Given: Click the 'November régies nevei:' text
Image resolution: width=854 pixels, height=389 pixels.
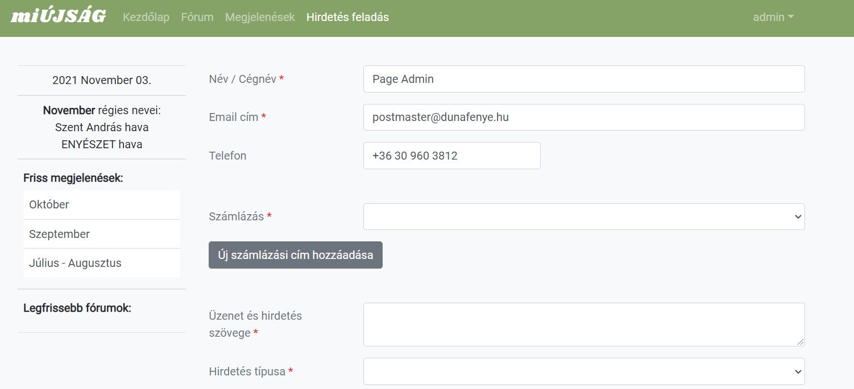Looking at the screenshot, I should [x=102, y=110].
